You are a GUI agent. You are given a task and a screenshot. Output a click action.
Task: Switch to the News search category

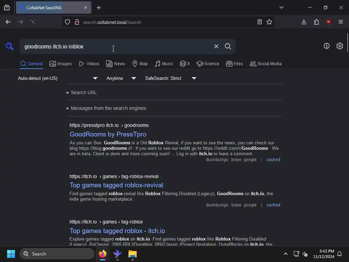pos(116,64)
